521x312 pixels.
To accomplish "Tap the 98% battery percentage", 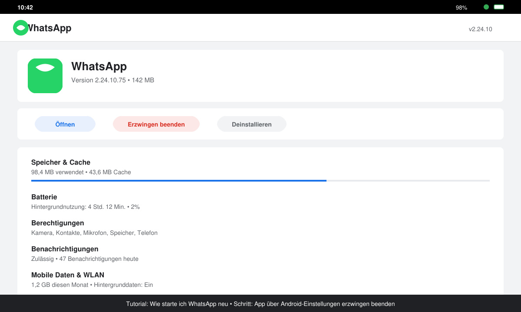I will [462, 7].
